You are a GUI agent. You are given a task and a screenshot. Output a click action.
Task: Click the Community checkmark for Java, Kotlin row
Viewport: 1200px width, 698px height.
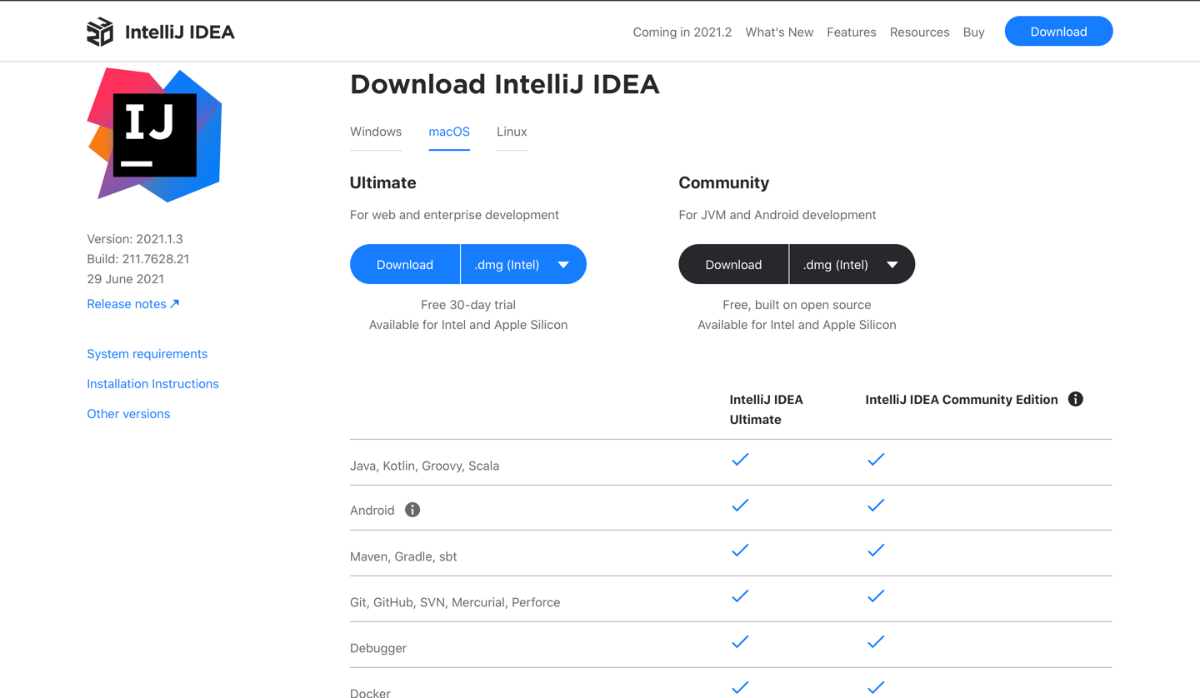(x=876, y=459)
